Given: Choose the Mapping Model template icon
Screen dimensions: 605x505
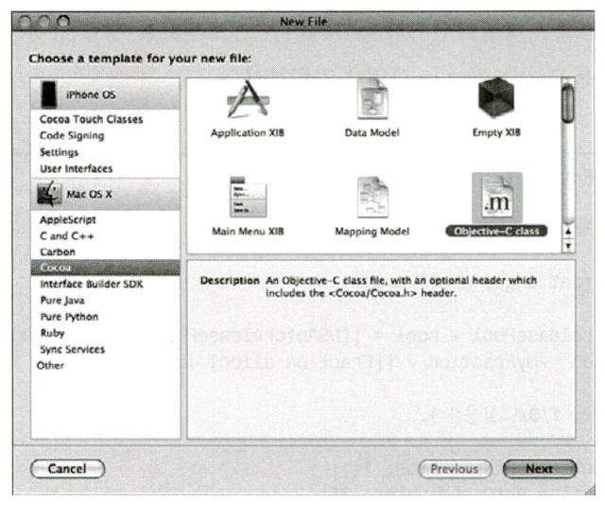Looking at the screenshot, I should pyautogui.click(x=372, y=197).
